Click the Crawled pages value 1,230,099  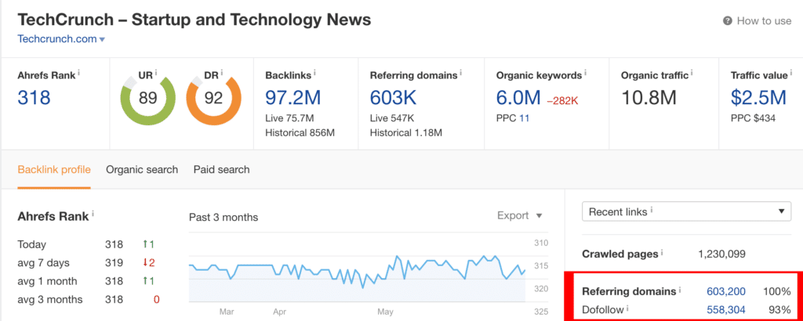(721, 254)
